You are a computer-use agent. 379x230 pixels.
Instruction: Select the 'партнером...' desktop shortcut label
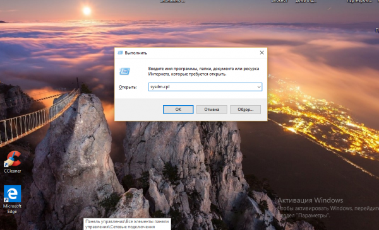click(359, 1)
